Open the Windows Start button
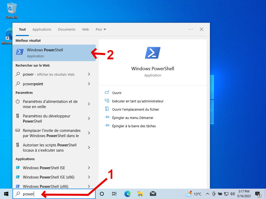 [x=6, y=194]
